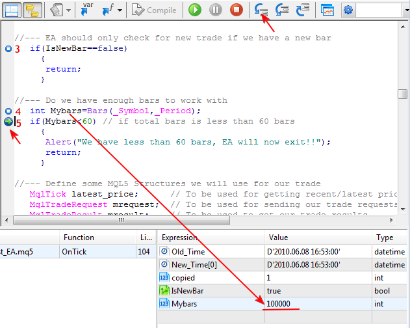This screenshot has width=410, height=328.
Task: Click the Step Into debug icon
Action: [261, 10]
